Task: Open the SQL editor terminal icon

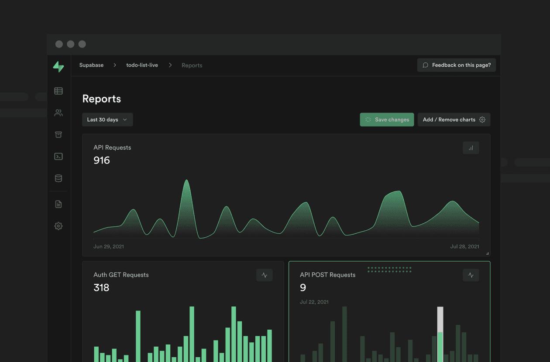Action: point(58,156)
